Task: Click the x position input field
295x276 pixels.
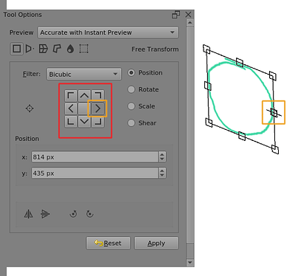Action: pos(94,157)
